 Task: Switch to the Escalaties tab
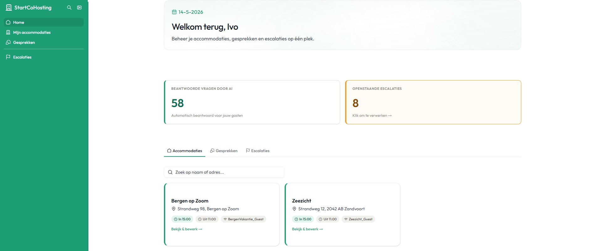pos(258,151)
